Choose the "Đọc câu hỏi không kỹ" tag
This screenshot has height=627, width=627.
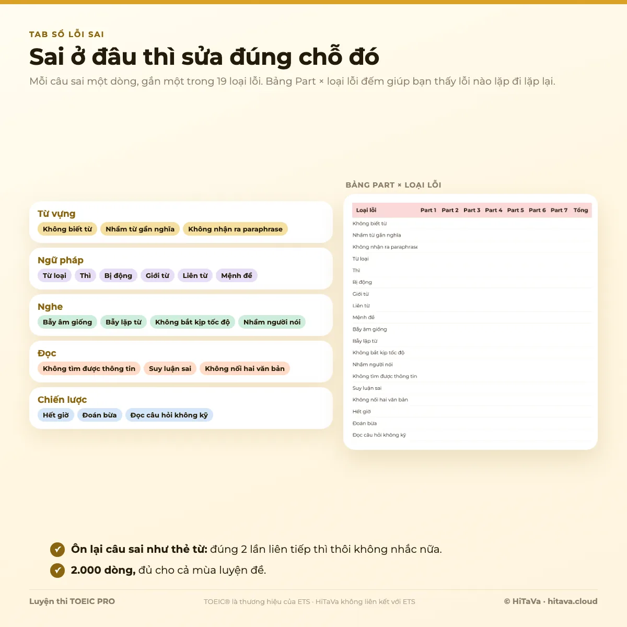click(x=169, y=415)
